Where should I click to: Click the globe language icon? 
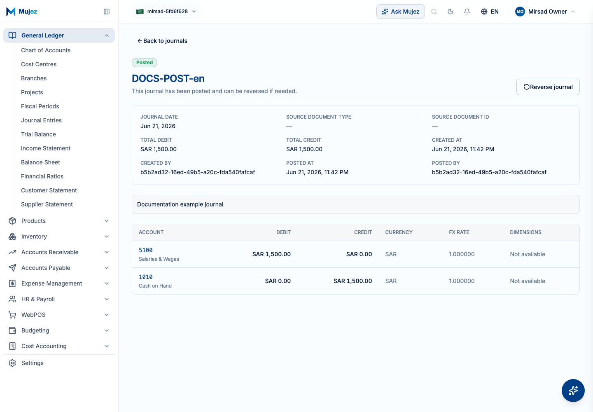coord(484,12)
